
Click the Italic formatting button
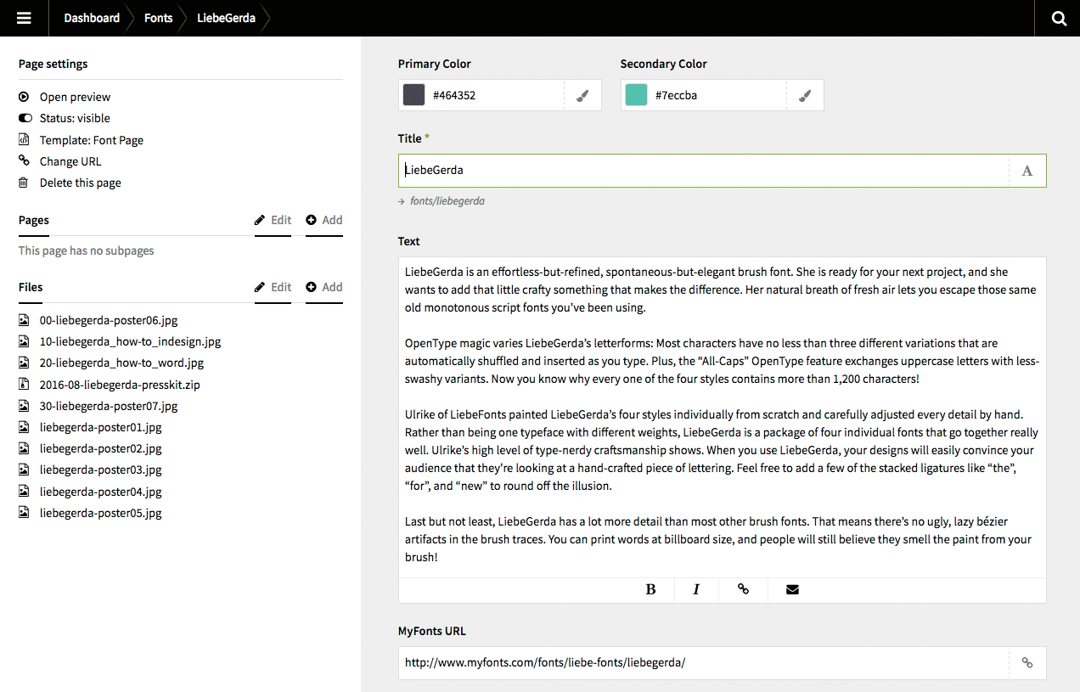pyautogui.click(x=696, y=589)
